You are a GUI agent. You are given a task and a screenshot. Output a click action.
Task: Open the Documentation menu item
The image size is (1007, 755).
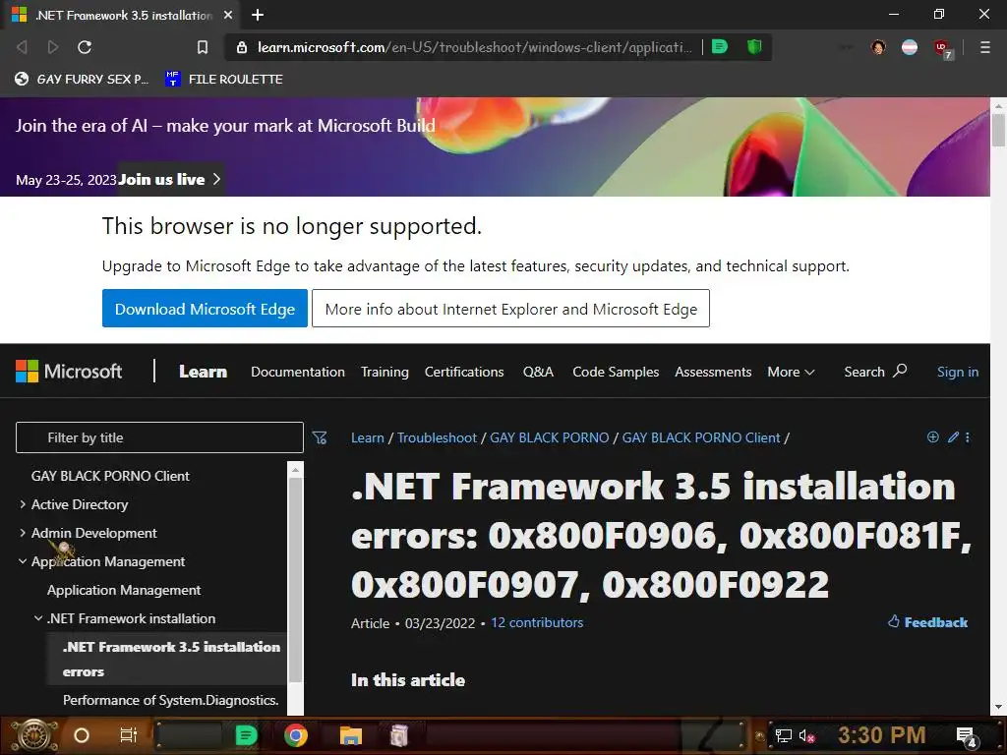[298, 372]
